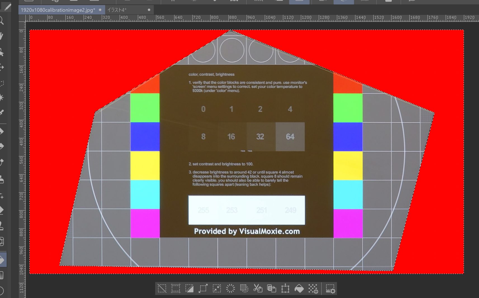This screenshot has height=298, width=479.
Task: Fill selection using the launcher bucket icon
Action: click(x=299, y=288)
